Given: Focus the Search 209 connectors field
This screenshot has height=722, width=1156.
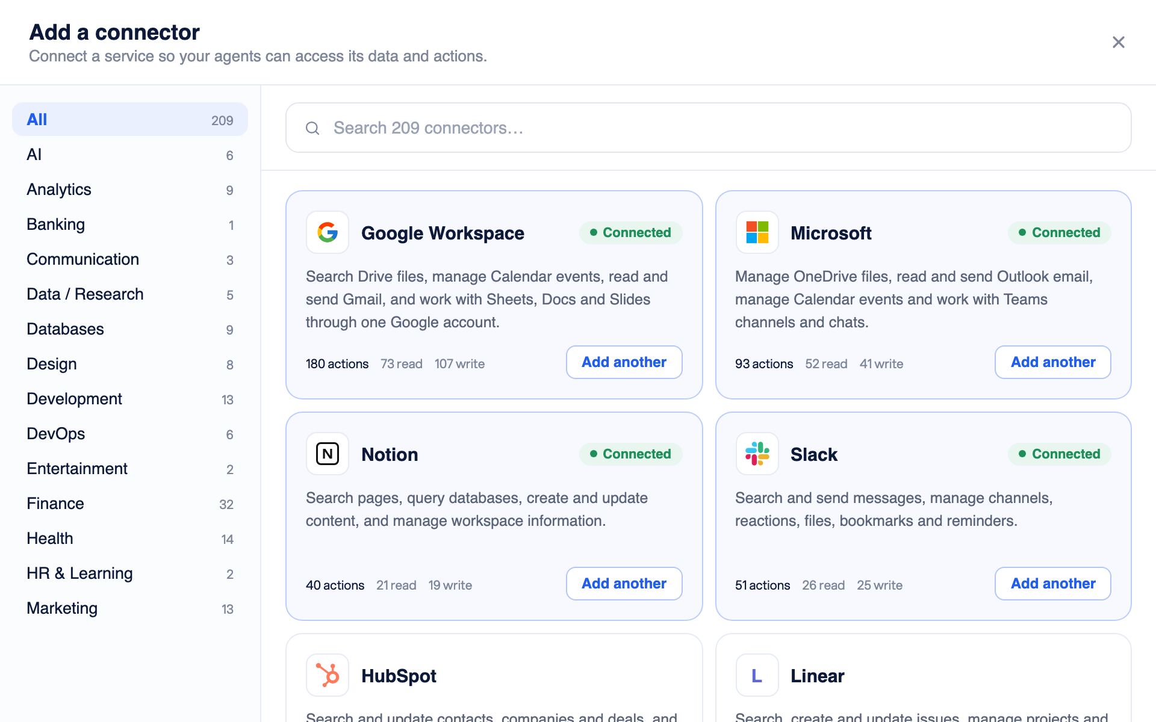Looking at the screenshot, I should tap(708, 128).
